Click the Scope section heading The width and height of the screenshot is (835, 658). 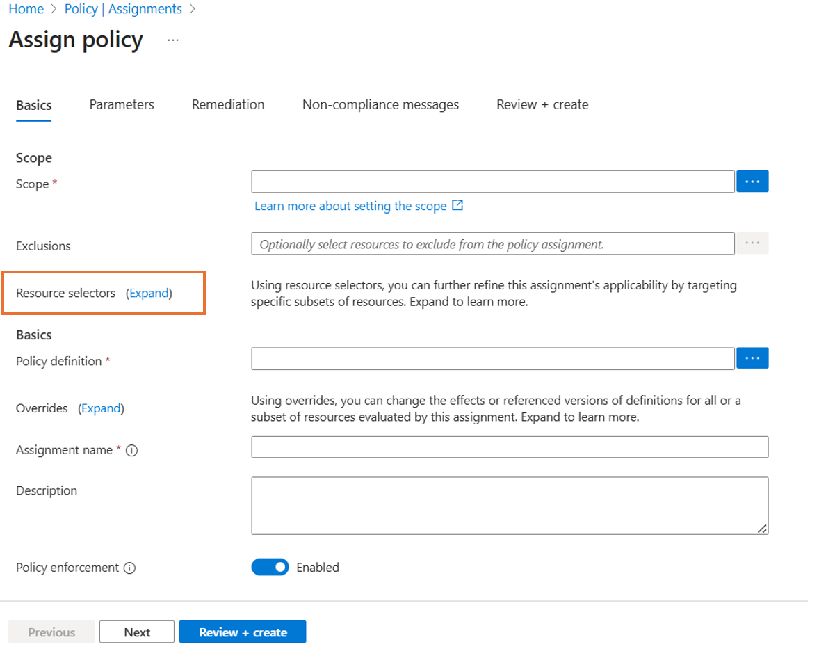pyautogui.click(x=34, y=158)
